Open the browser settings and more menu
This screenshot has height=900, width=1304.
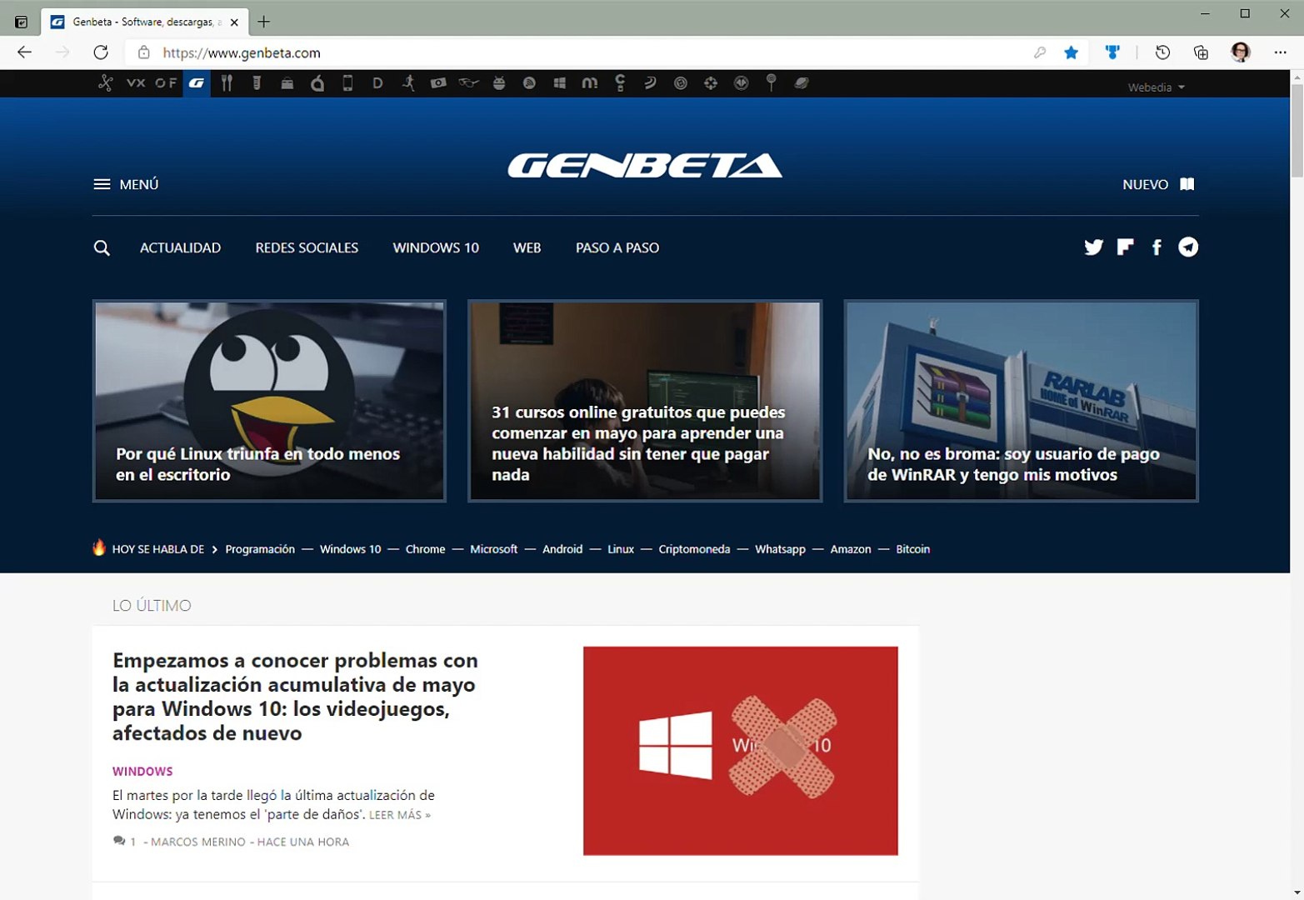(1280, 52)
